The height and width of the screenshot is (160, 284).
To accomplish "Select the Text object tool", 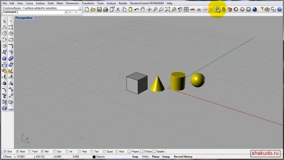I will [4, 96].
